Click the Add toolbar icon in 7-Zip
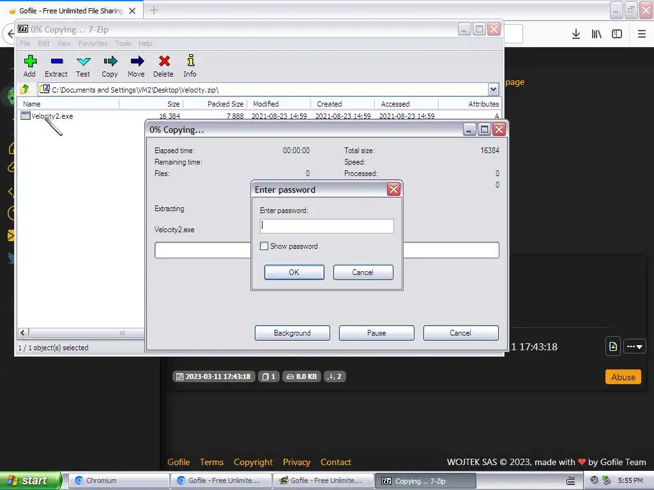The height and width of the screenshot is (490, 654). coord(29,66)
